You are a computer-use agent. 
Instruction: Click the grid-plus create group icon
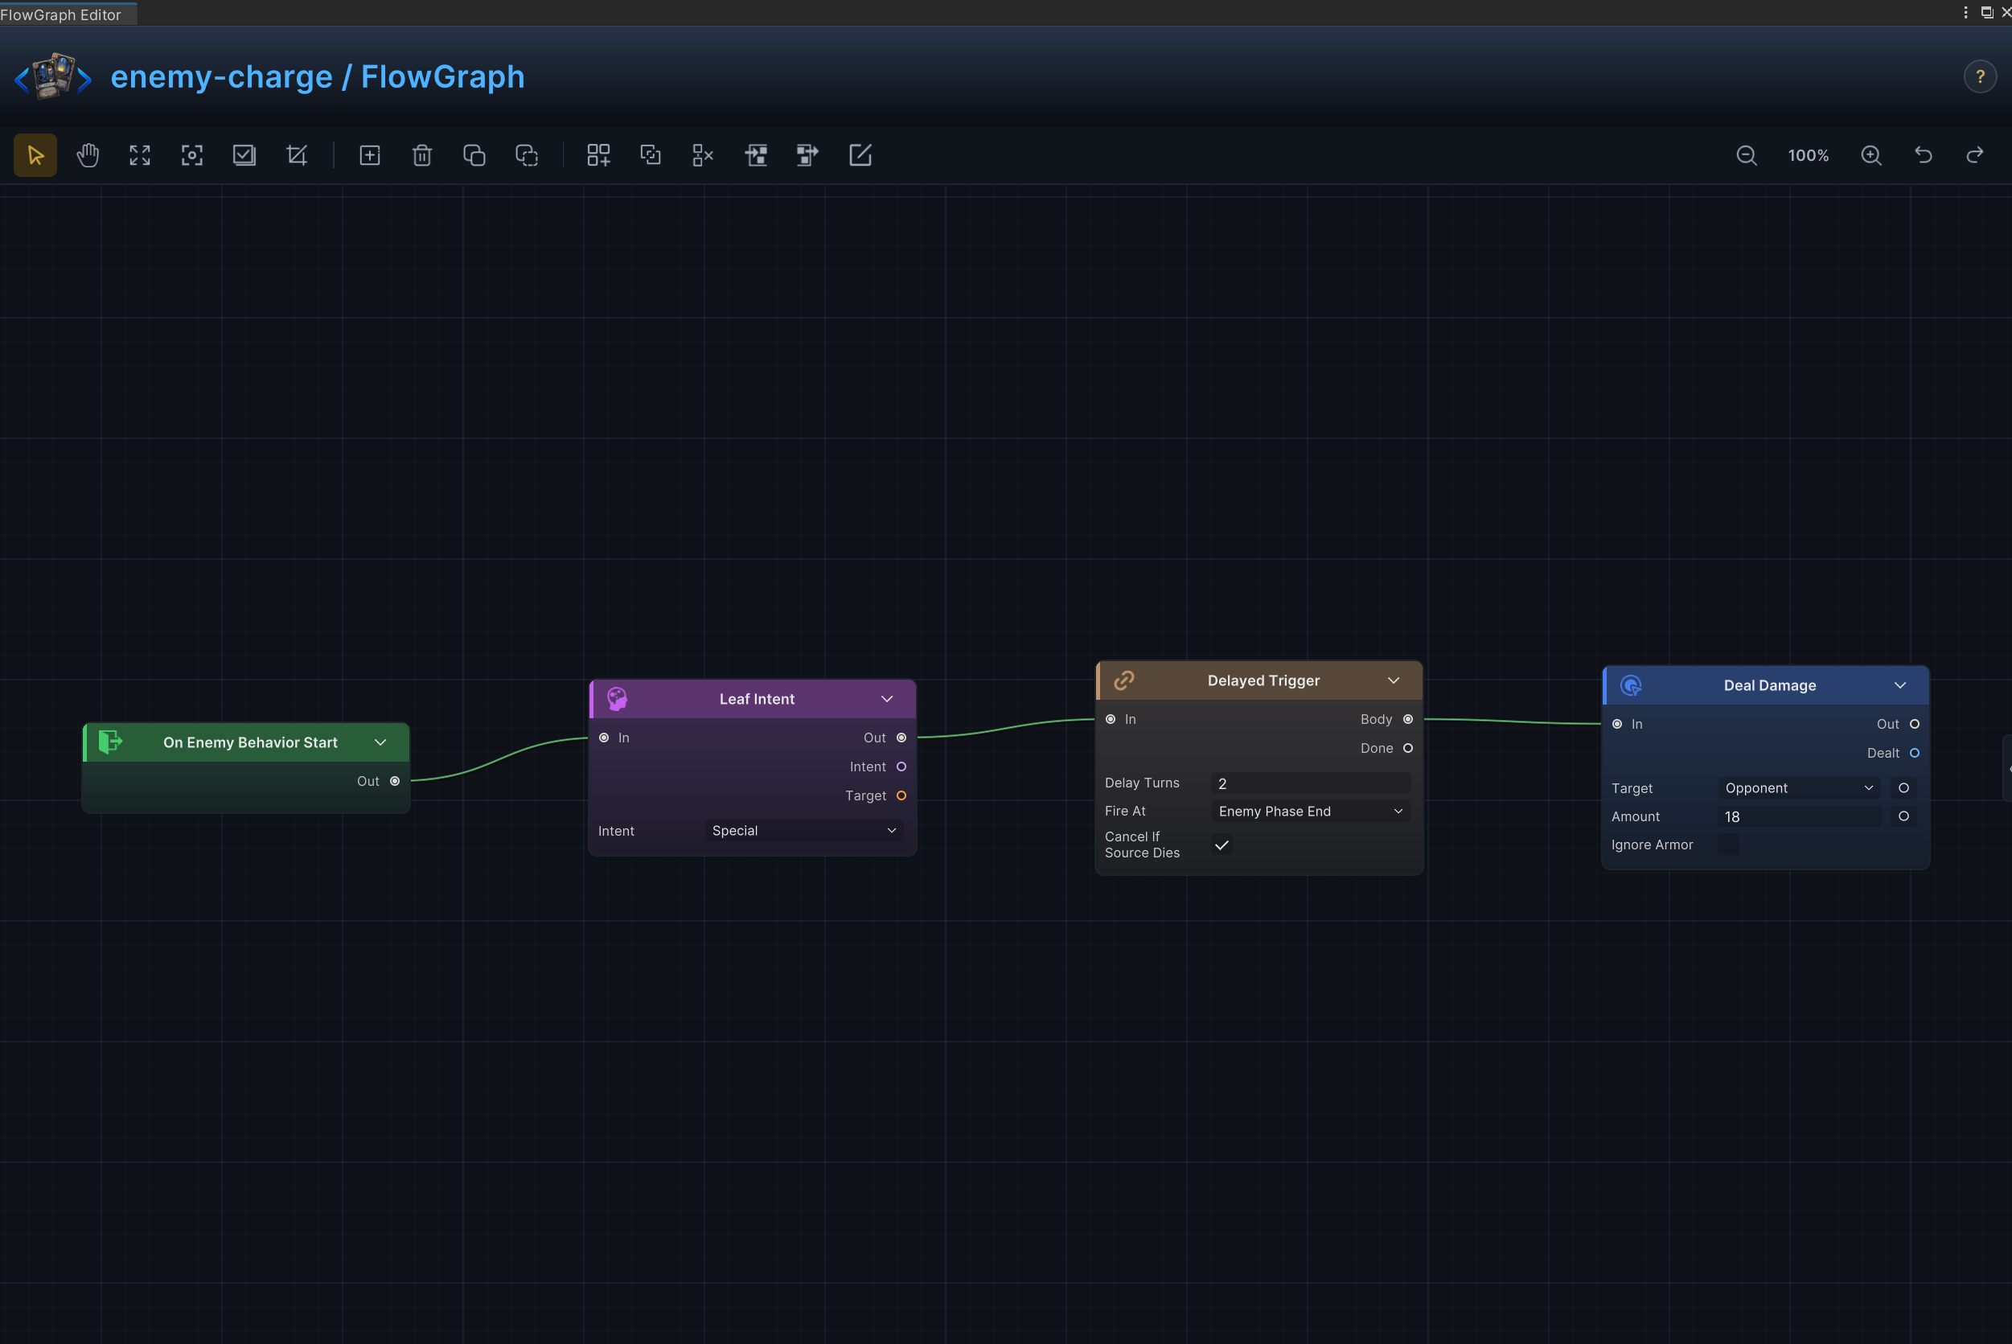pos(598,155)
